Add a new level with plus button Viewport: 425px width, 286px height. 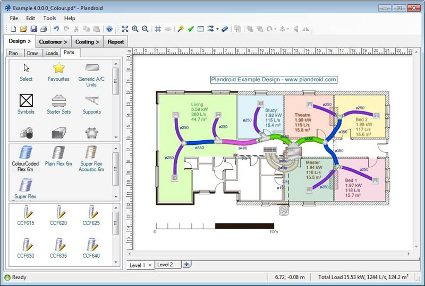pos(186,264)
